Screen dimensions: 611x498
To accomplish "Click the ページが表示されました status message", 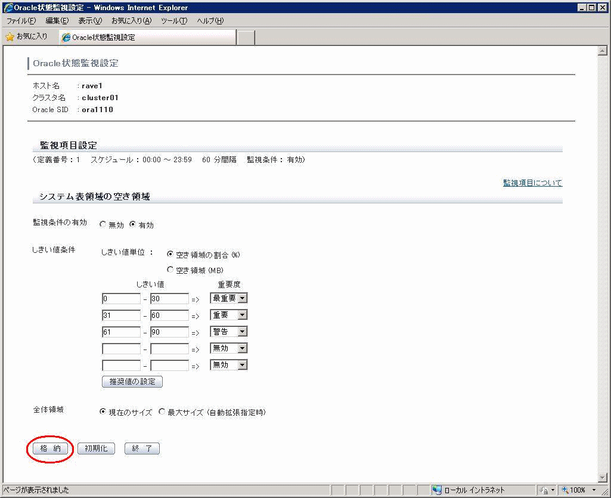I will 36,490.
